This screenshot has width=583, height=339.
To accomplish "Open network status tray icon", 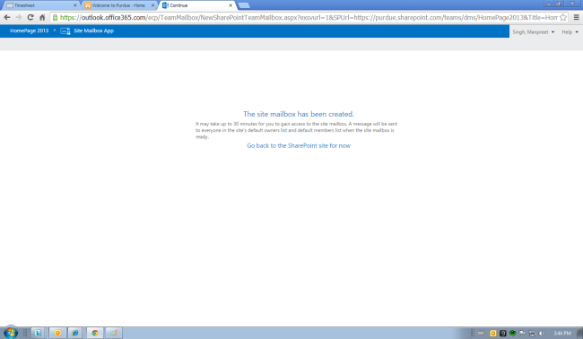I will (532, 334).
